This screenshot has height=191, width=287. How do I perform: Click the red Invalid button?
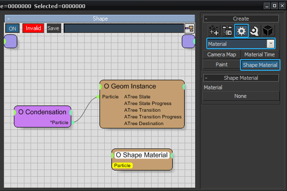(33, 28)
